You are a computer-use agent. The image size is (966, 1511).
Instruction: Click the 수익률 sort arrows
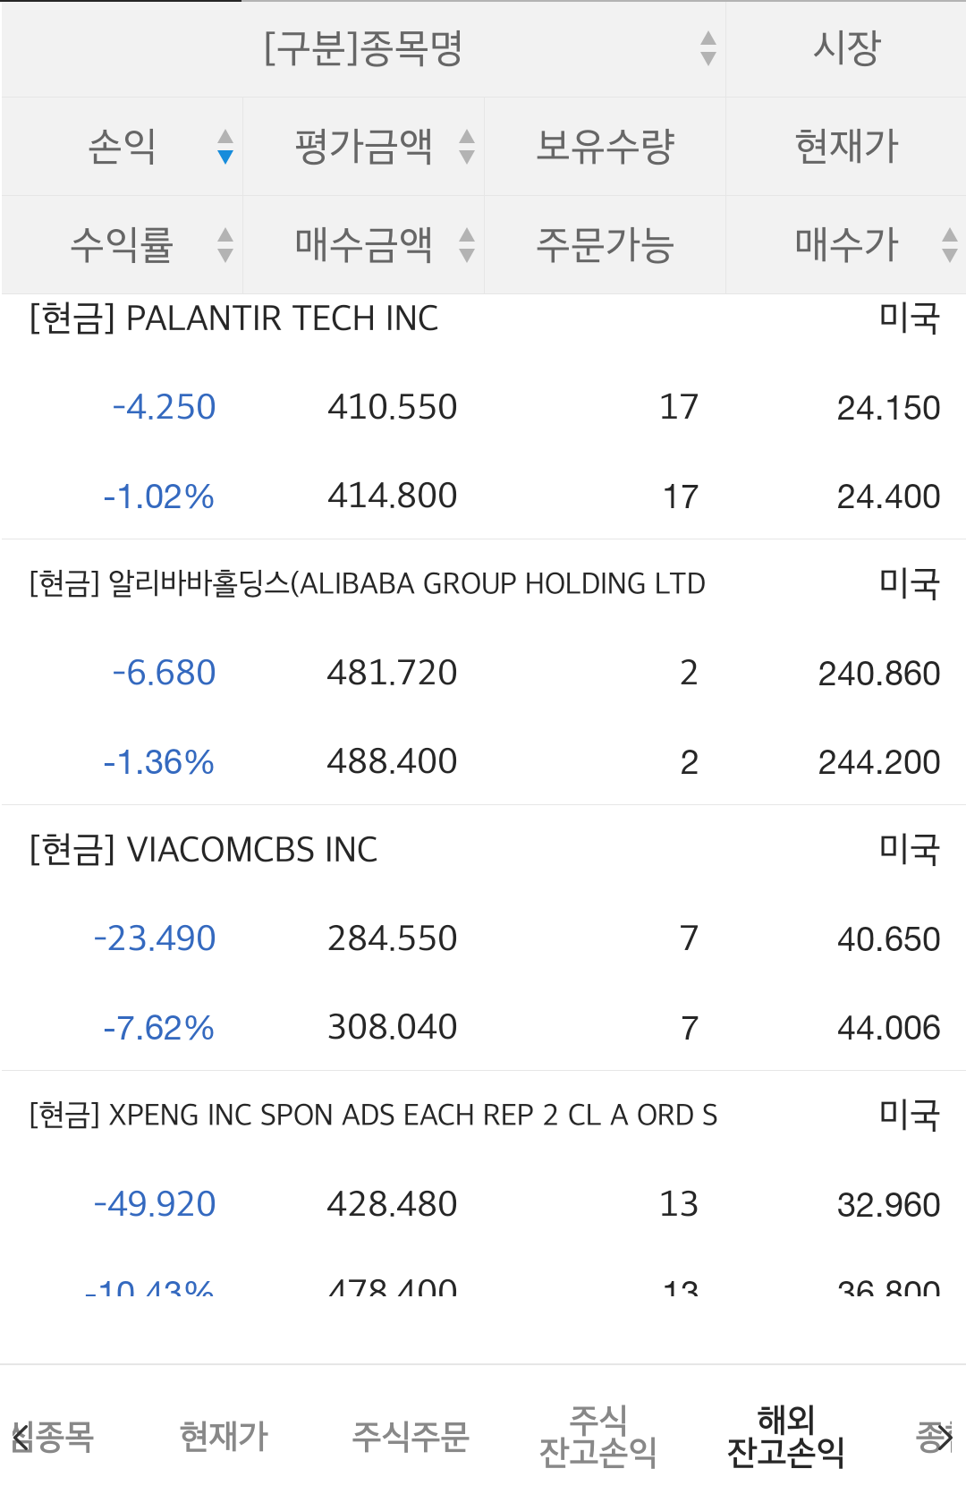click(225, 245)
